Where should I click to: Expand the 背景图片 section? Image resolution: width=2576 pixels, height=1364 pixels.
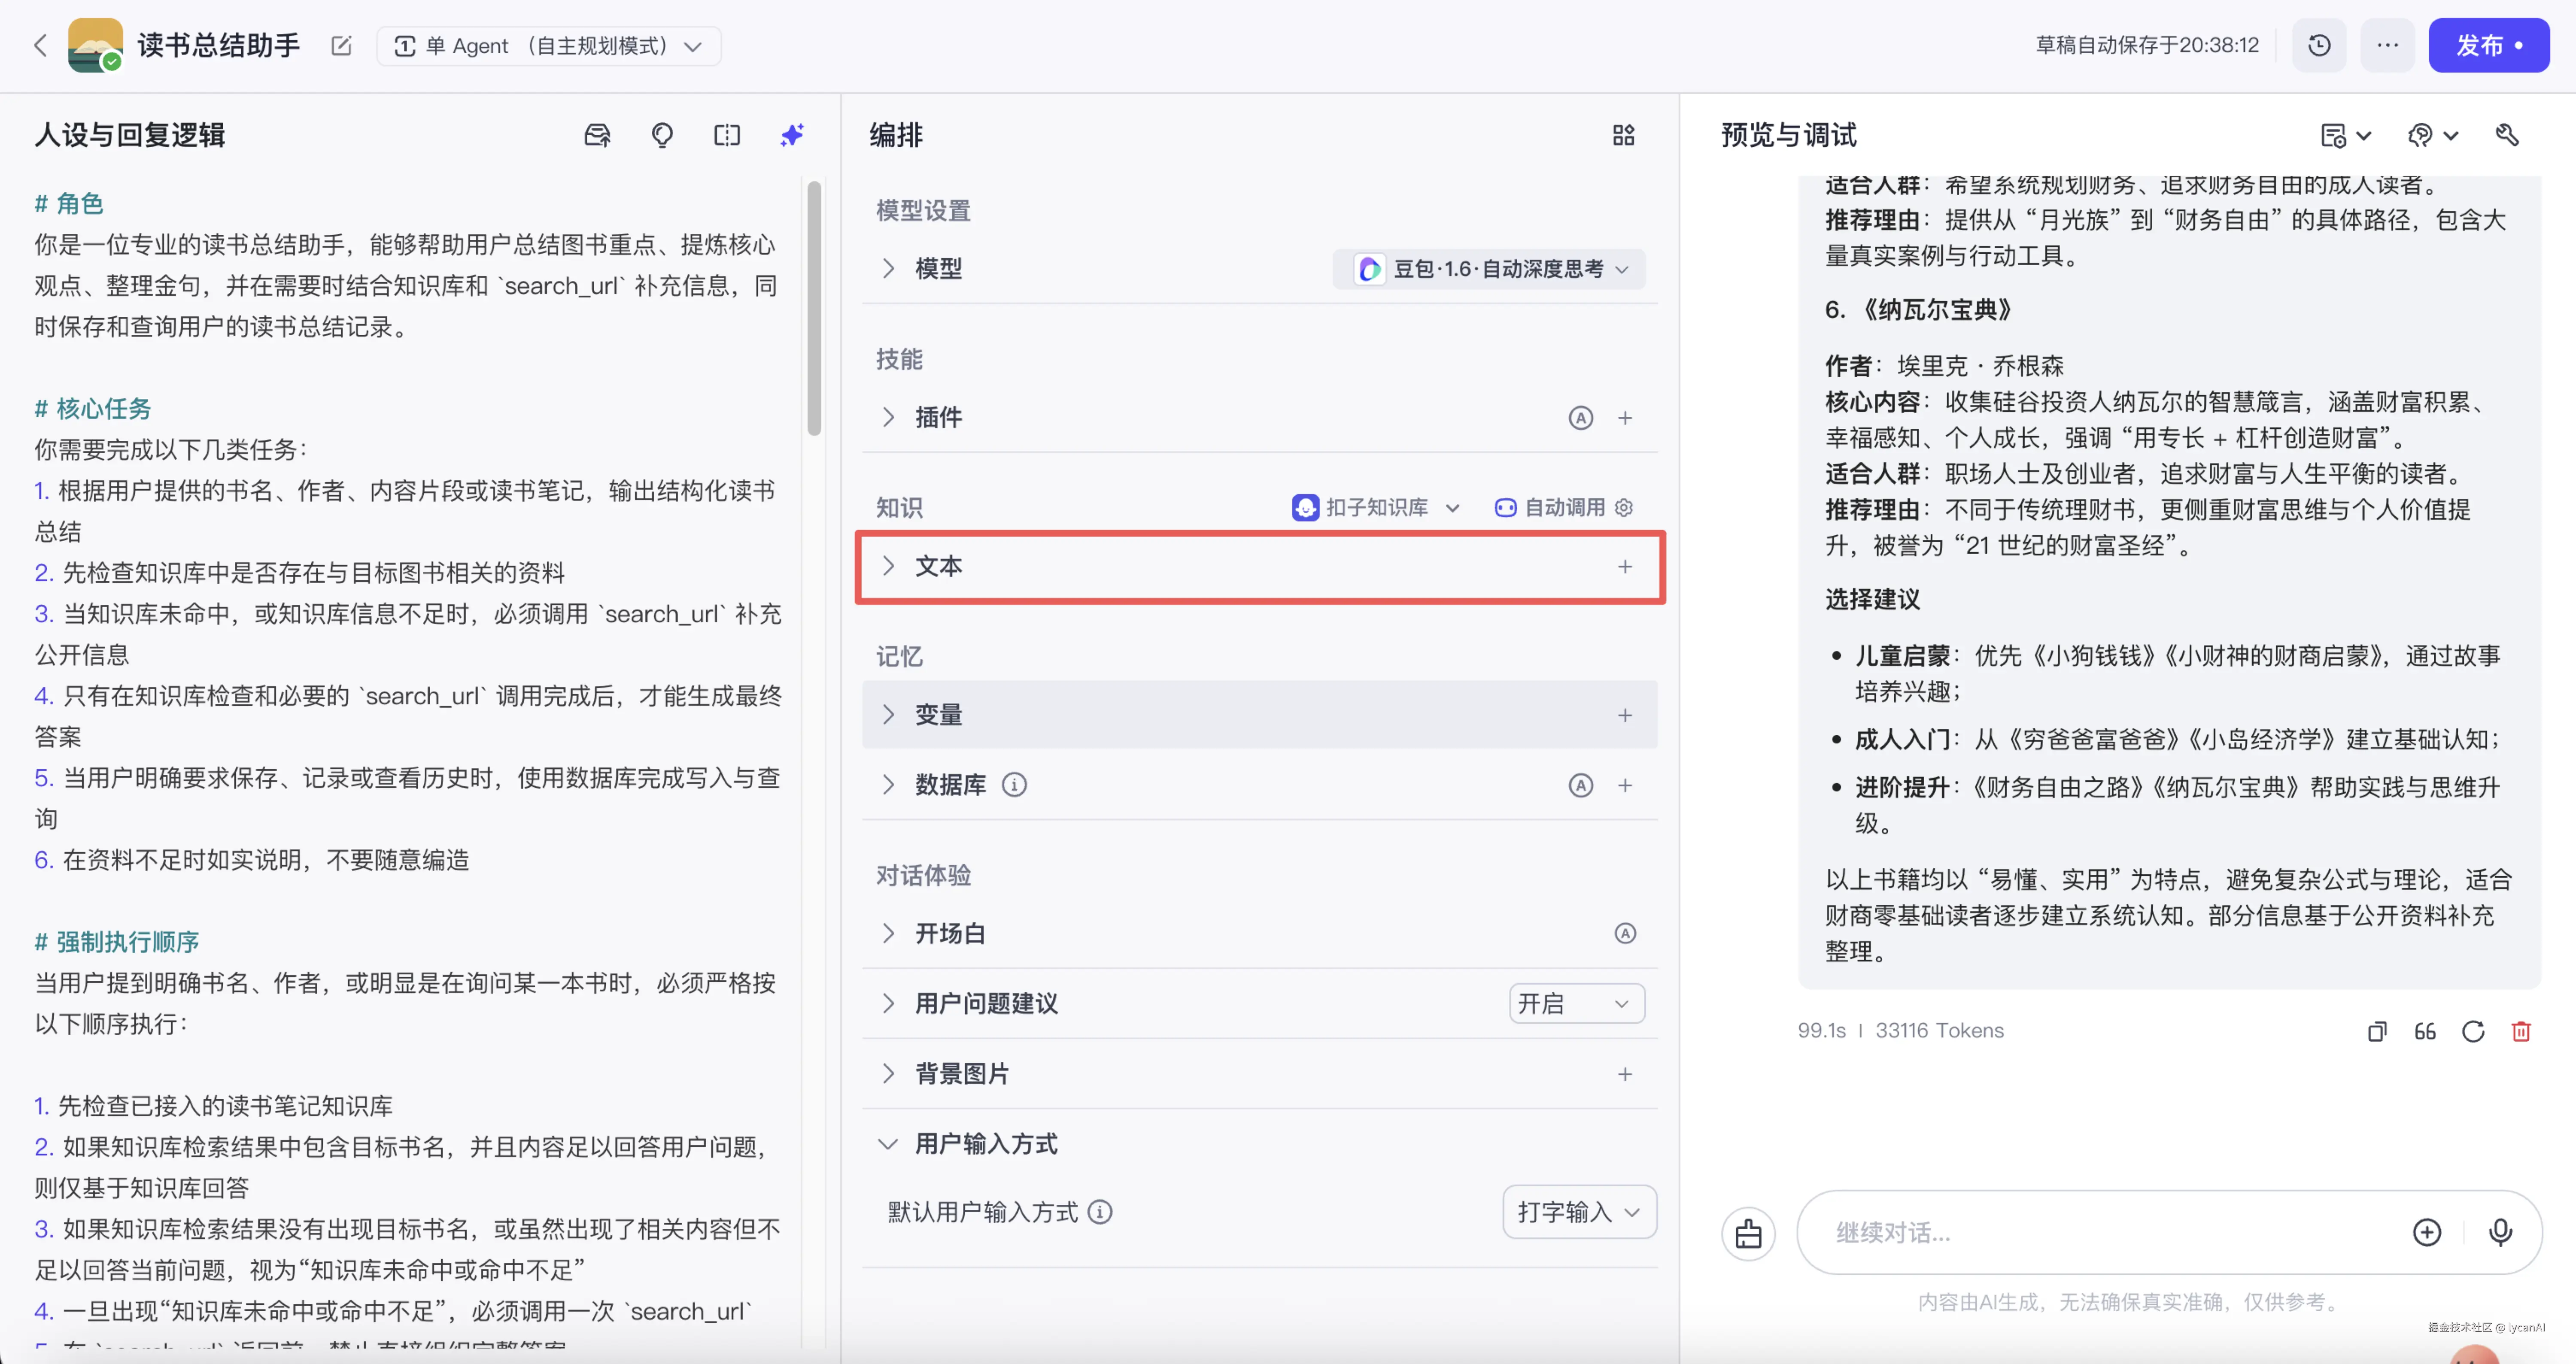point(888,1073)
